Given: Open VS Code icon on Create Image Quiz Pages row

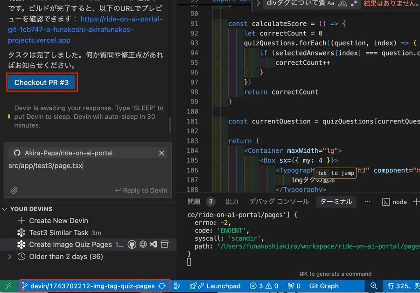Looking at the screenshot, I should pos(154,244).
